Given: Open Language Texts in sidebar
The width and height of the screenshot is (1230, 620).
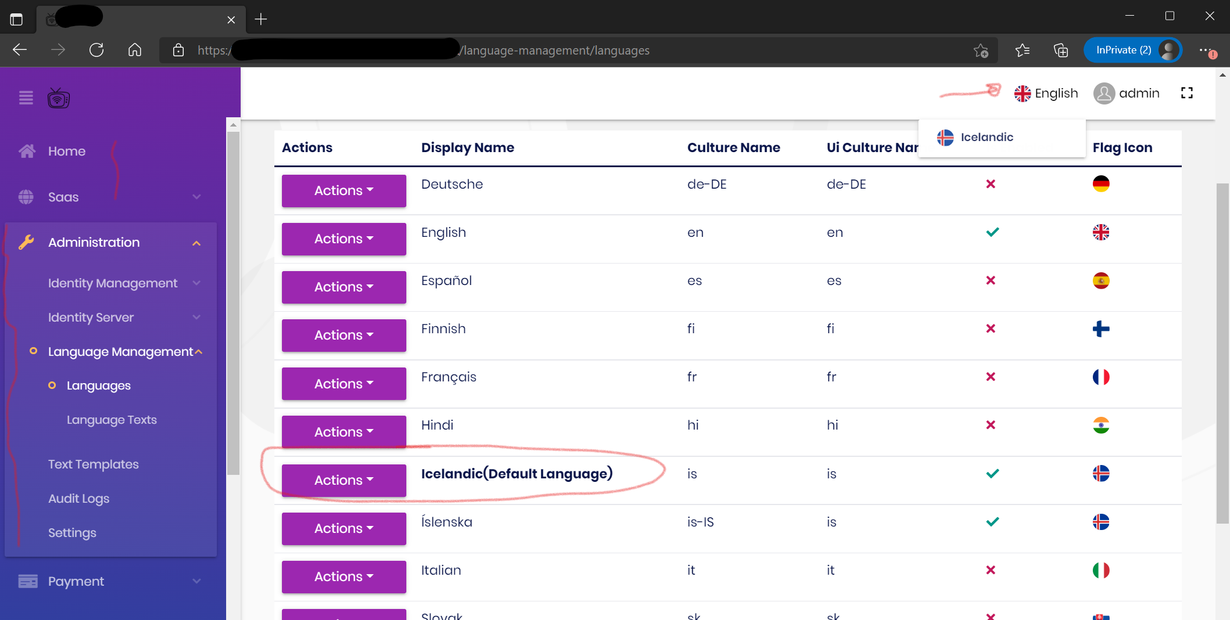Looking at the screenshot, I should 112,420.
